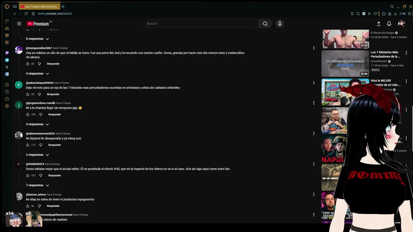Click the voice search microphone button

coord(280,24)
